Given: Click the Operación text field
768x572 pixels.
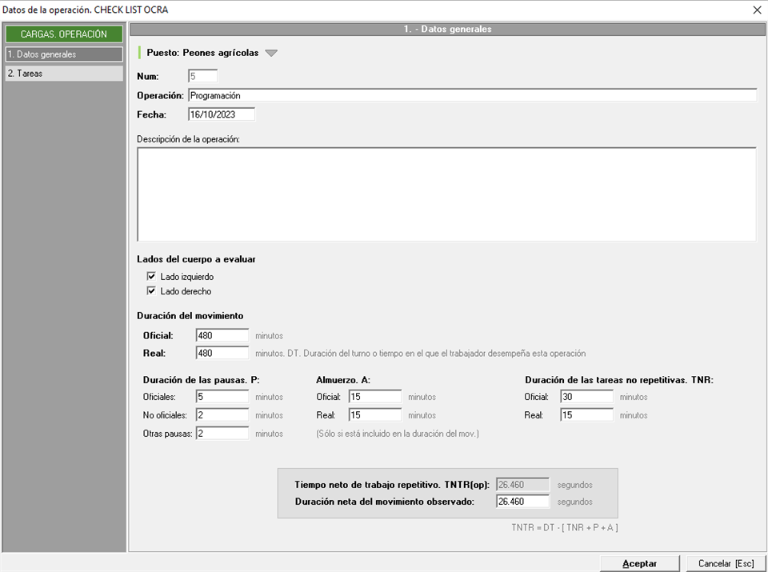Looking at the screenshot, I should [x=471, y=95].
